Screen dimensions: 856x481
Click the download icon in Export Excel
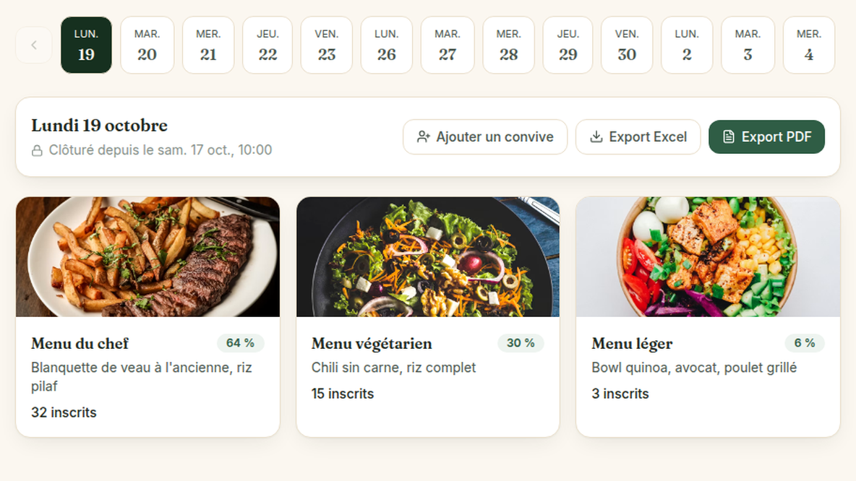coord(596,137)
